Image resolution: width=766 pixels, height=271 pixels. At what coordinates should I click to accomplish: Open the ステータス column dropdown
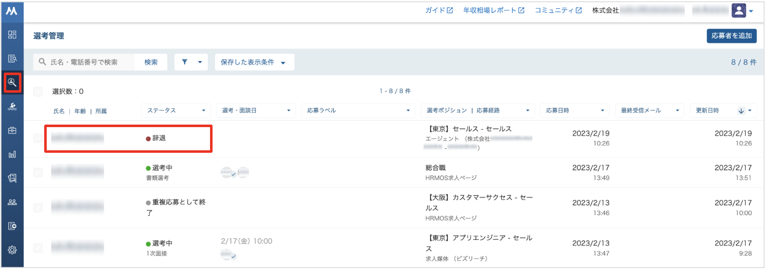pyautogui.click(x=176, y=110)
